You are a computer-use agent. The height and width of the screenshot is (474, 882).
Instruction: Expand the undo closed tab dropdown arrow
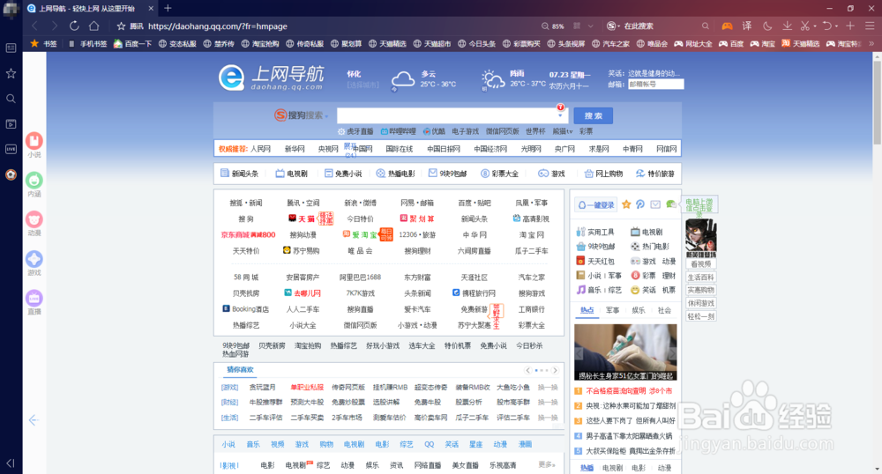(837, 26)
